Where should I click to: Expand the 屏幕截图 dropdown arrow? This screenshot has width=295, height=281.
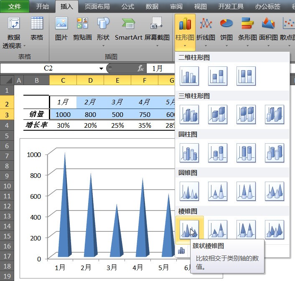(x=157, y=46)
